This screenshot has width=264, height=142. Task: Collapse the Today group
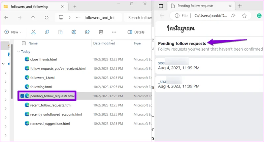(x=18, y=52)
